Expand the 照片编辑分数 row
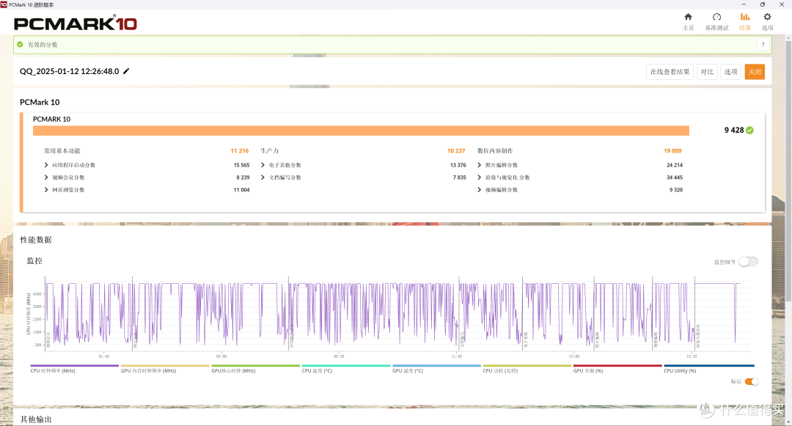This screenshot has height=426, width=792. point(480,165)
